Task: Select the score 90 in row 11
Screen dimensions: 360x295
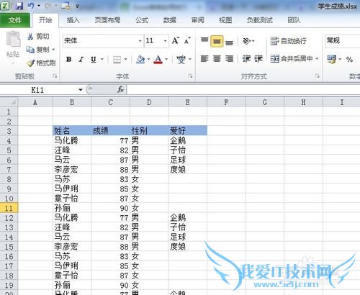Action: click(111, 208)
